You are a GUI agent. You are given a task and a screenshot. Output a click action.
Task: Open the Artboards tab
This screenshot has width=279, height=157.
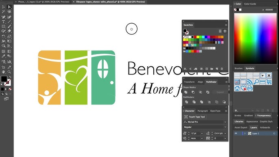click(265, 127)
